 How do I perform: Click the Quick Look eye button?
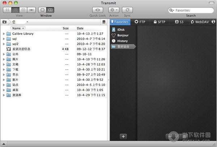[x=98, y=10]
